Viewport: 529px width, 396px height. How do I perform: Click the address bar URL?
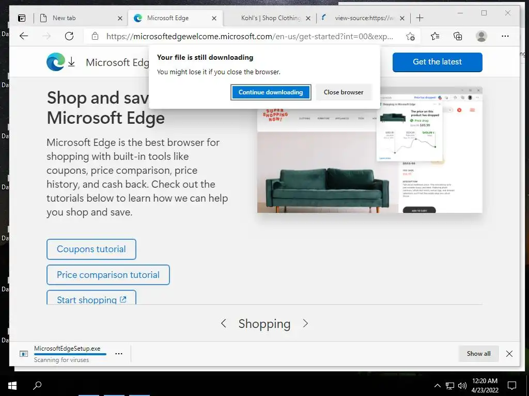[x=250, y=37]
